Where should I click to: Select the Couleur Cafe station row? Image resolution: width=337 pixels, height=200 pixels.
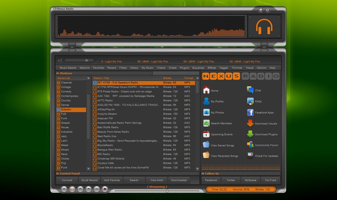[144, 163]
